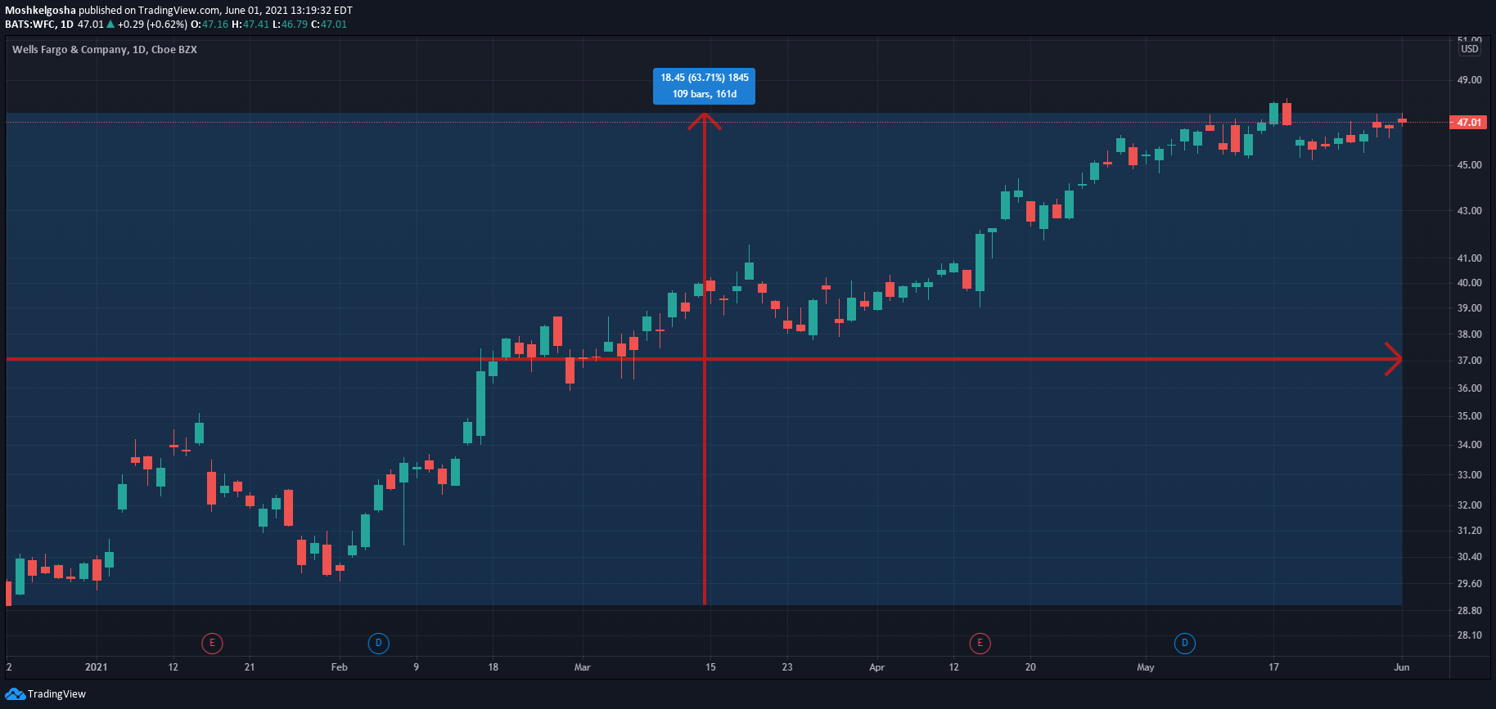
Task: Open the TradingView text link at bottom
Action: click(x=56, y=694)
